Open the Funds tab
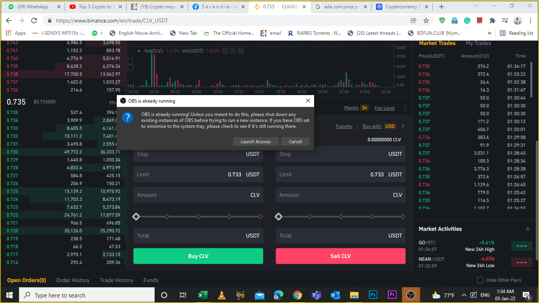Screen dimensions: 539x303 tap(151, 280)
